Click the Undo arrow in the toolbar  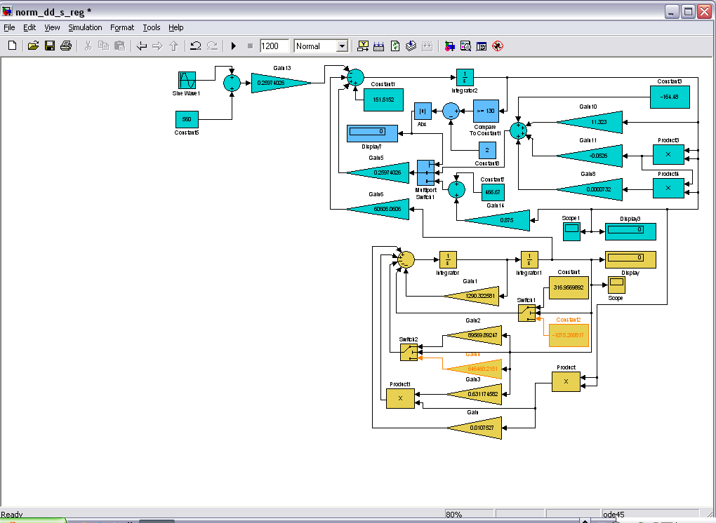point(196,46)
